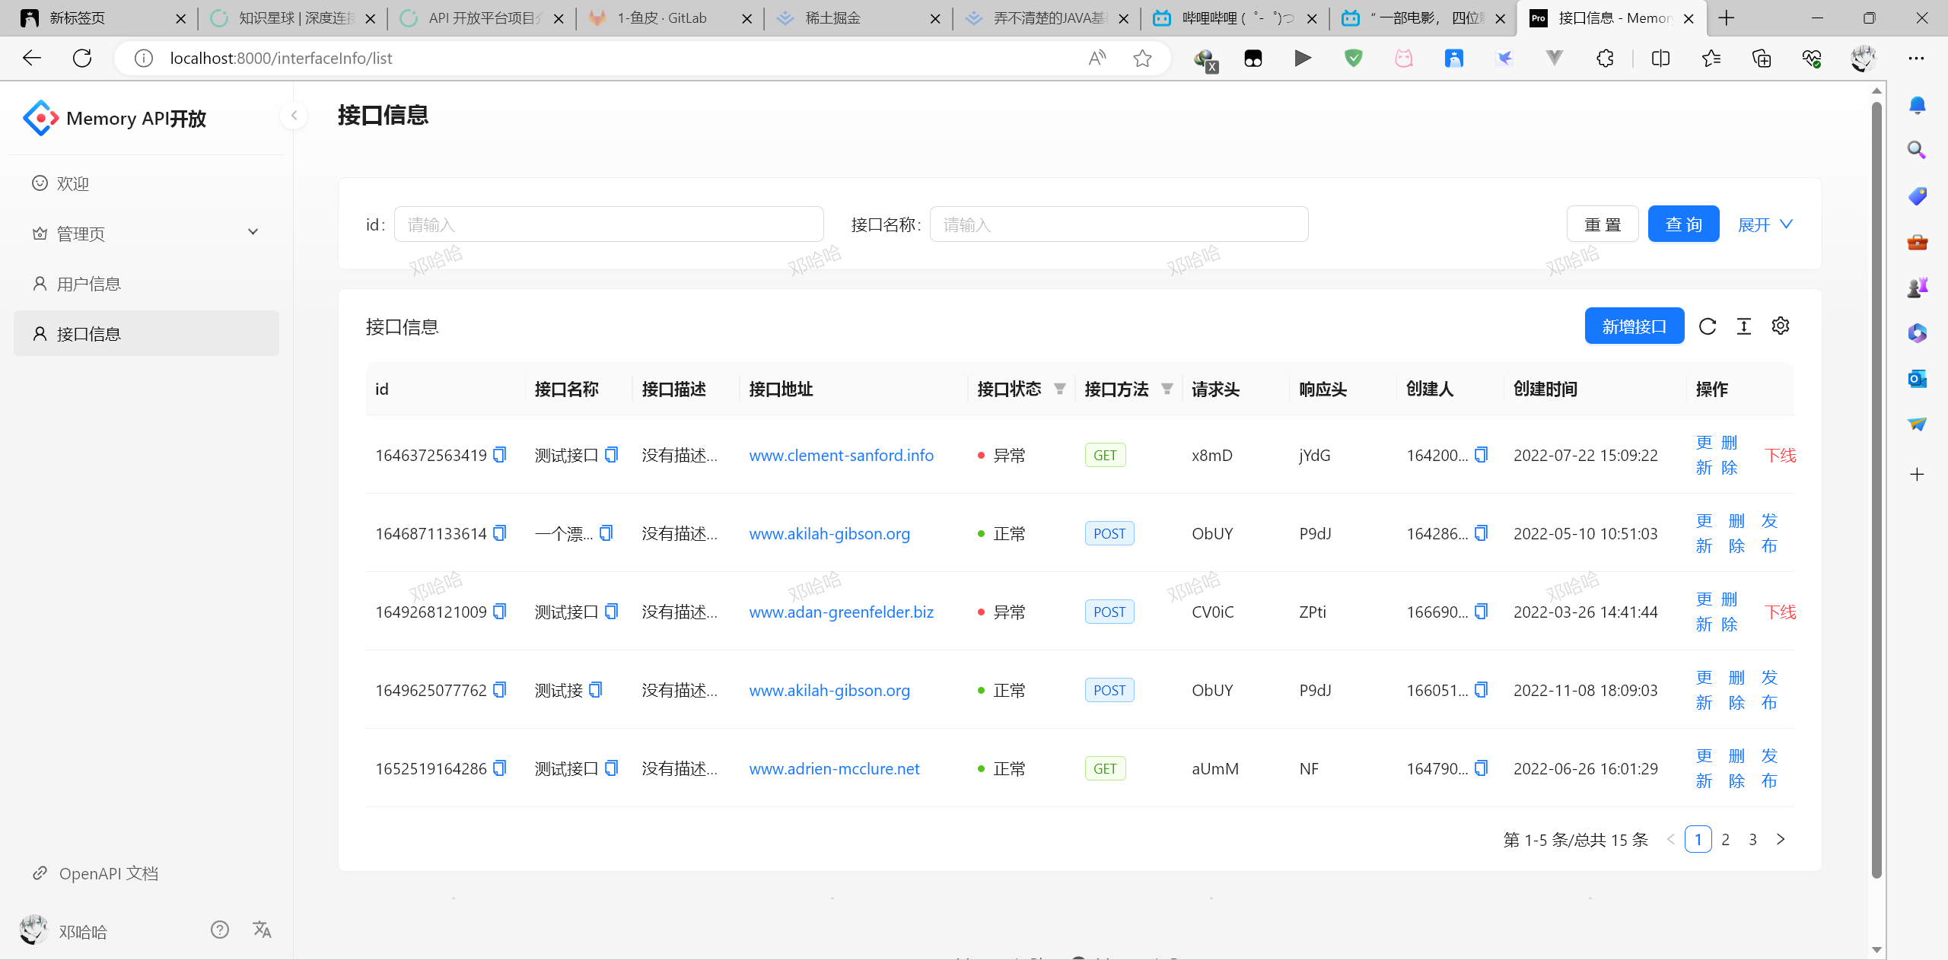Image resolution: width=1948 pixels, height=960 pixels.
Task: Collapse the sidebar with the arrow button
Action: (x=294, y=116)
